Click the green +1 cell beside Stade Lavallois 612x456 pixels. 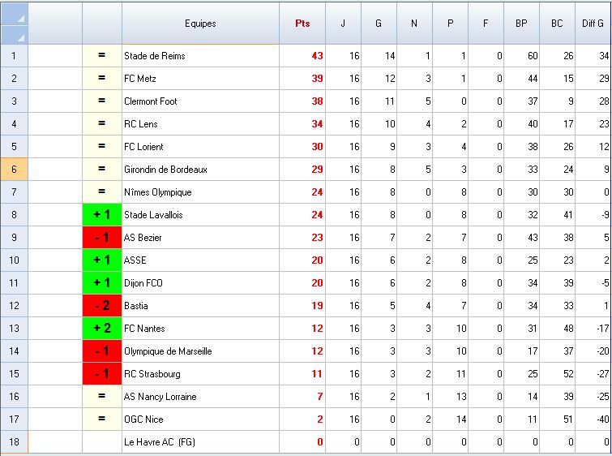click(102, 215)
